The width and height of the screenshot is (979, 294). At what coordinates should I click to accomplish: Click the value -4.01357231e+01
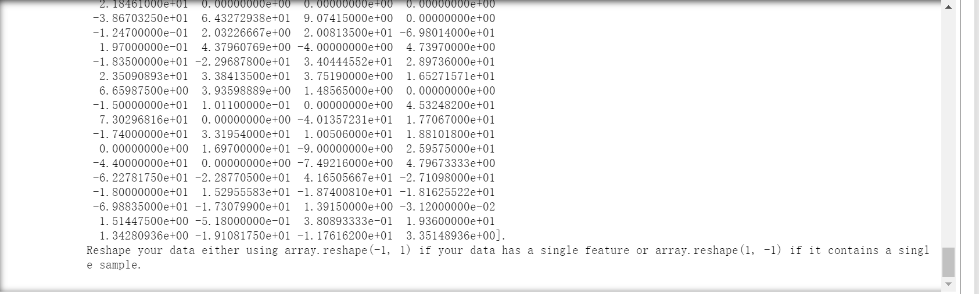click(345, 119)
